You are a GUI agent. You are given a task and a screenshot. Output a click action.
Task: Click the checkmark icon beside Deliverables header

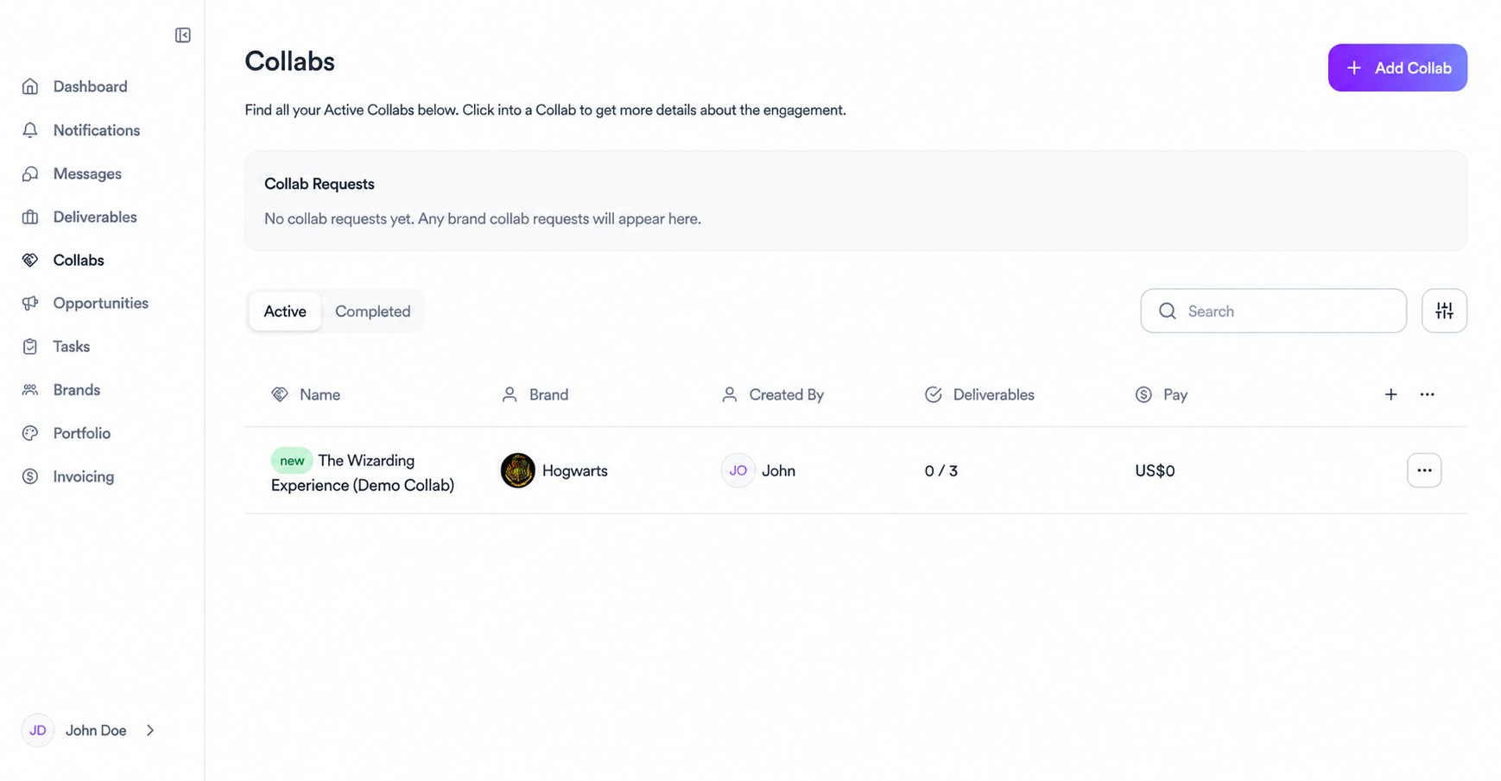934,394
